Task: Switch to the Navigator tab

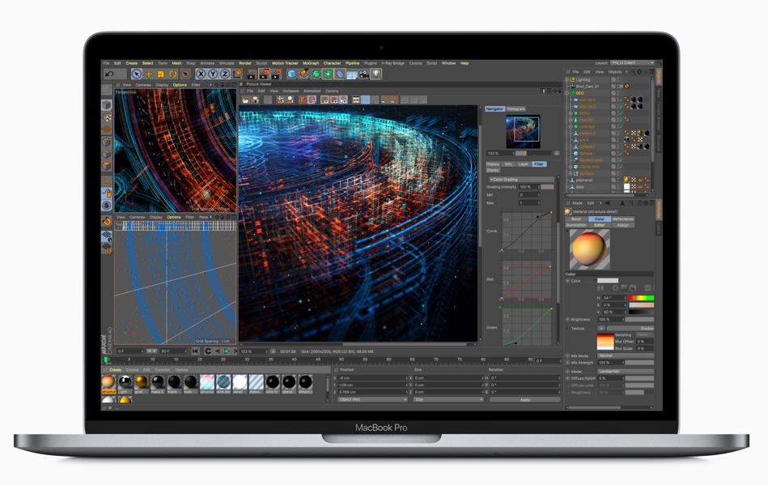Action: (x=494, y=108)
